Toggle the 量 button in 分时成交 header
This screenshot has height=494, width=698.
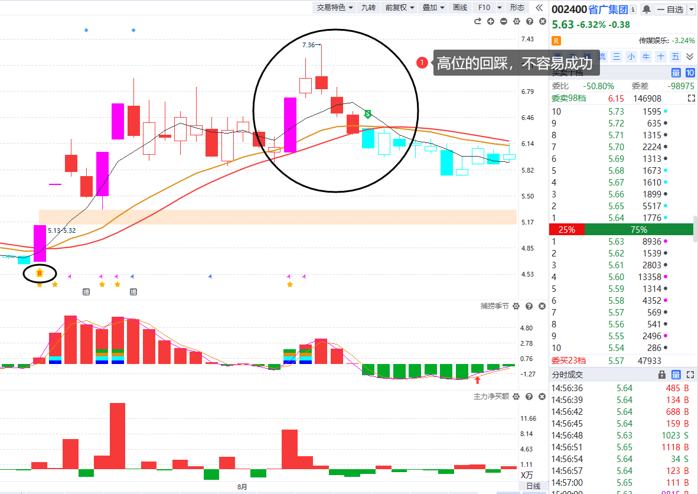coord(676,375)
